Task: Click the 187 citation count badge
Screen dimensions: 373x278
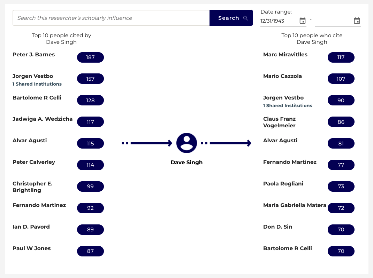Action: click(x=90, y=57)
